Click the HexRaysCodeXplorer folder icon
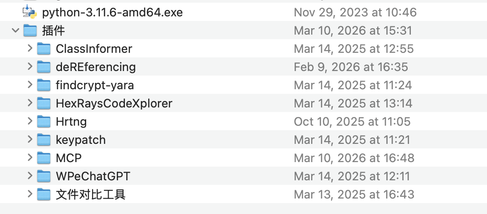Image resolution: width=487 pixels, height=214 pixels. [x=43, y=103]
